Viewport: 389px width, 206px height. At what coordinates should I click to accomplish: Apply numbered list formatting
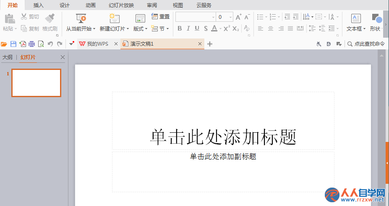pos(273,17)
